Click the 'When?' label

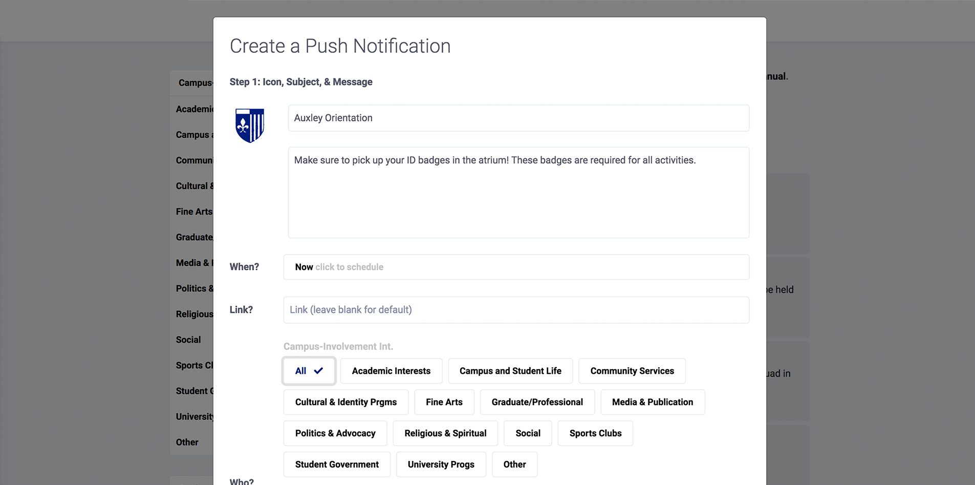coord(244,267)
